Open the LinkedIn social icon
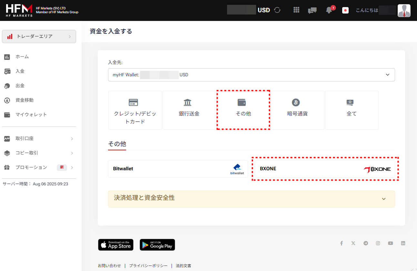The image size is (417, 271). click(x=403, y=243)
